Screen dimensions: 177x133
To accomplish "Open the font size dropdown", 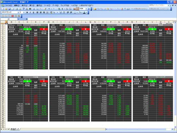I will point(24,12).
